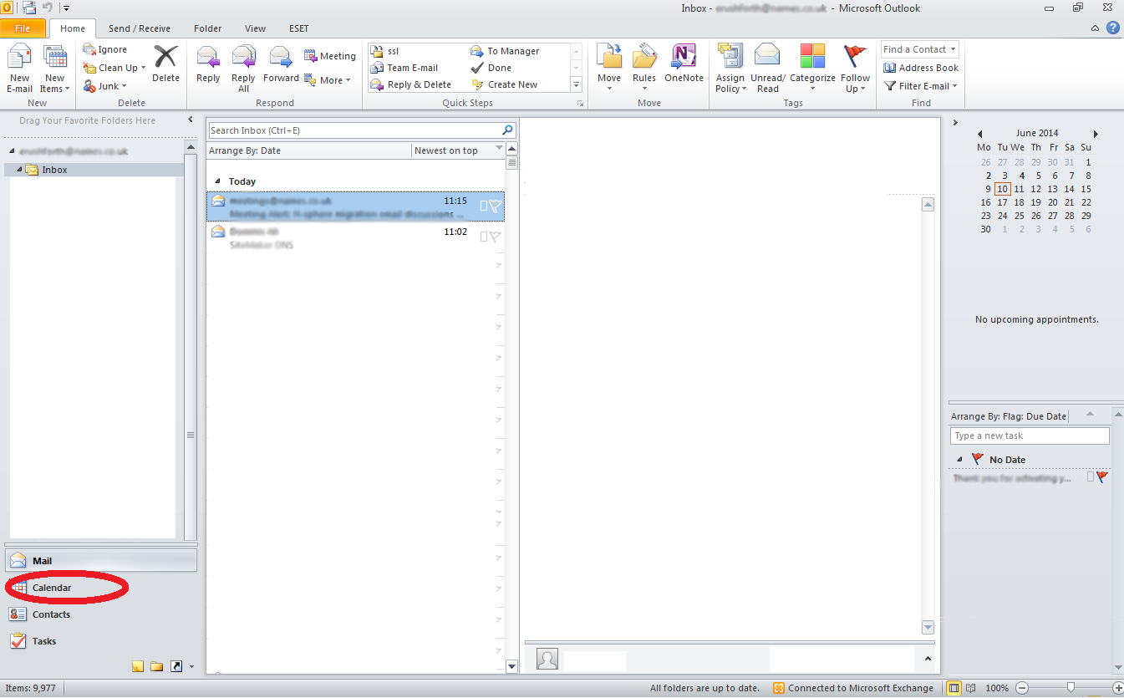Toggle category box on 11:02 email

coord(483,237)
